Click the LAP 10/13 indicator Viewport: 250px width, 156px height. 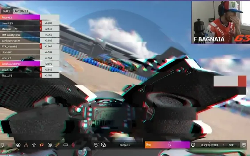click(x=20, y=11)
